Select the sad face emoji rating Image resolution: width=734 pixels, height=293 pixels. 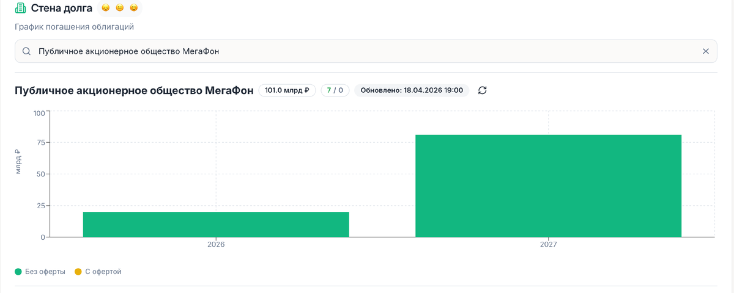[106, 9]
